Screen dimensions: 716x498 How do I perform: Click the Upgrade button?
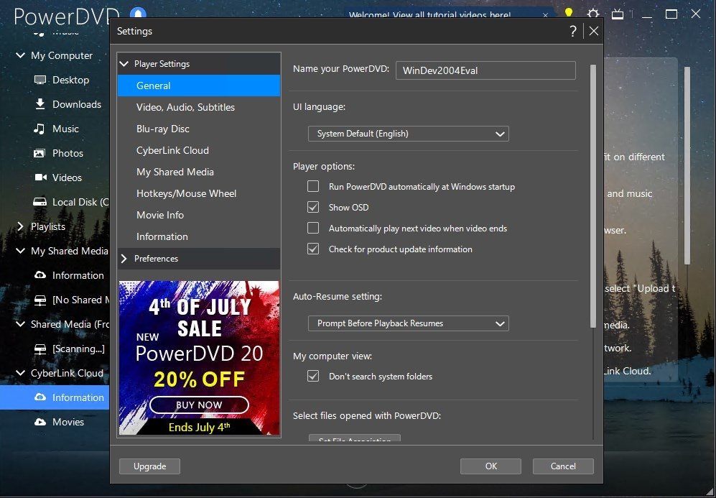(150, 466)
